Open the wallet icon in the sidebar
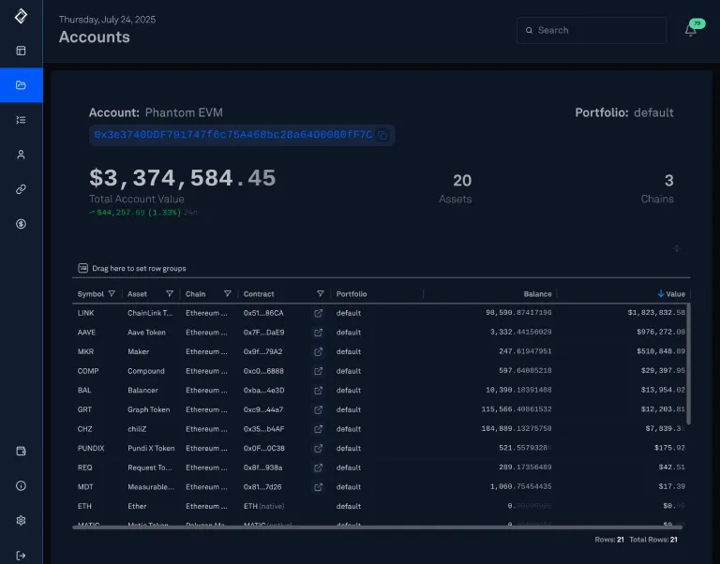Screen dimensions: 720x564 [21, 452]
